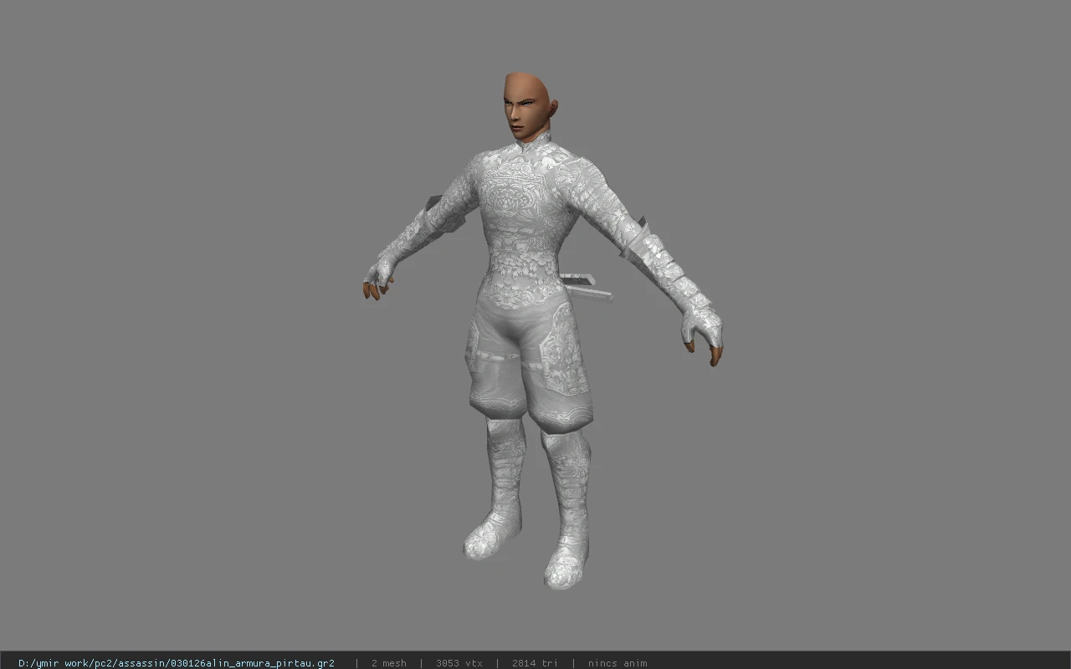Click the '3053 vtx' vertex count
Image resolution: width=1071 pixels, height=669 pixels.
click(459, 663)
